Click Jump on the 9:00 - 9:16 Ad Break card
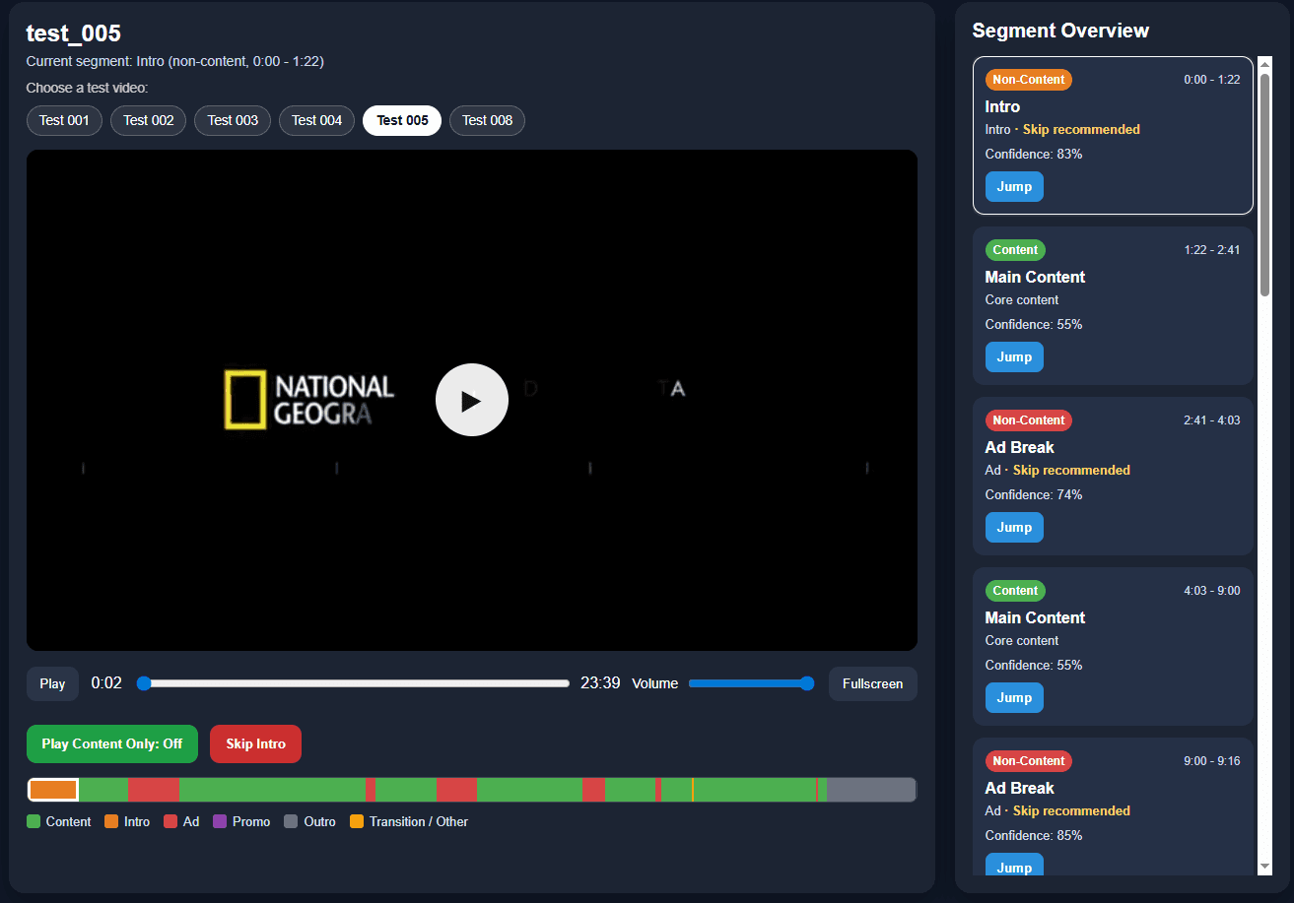 (1014, 866)
